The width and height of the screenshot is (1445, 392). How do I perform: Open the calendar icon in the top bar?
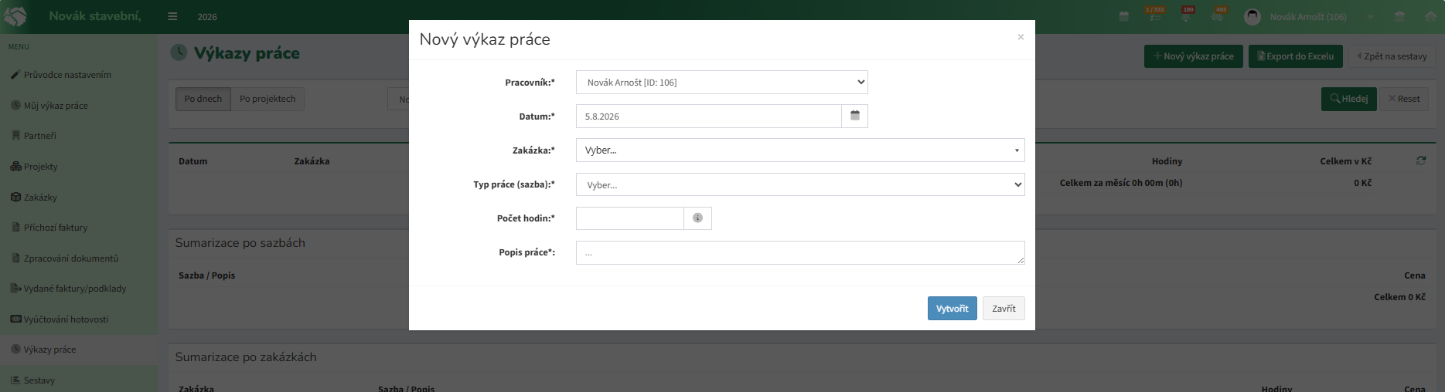pos(1124,17)
